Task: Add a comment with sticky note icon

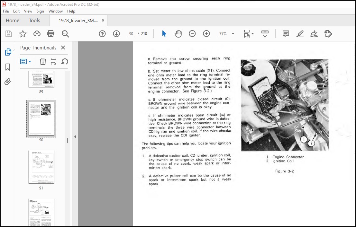Action: pos(286,34)
